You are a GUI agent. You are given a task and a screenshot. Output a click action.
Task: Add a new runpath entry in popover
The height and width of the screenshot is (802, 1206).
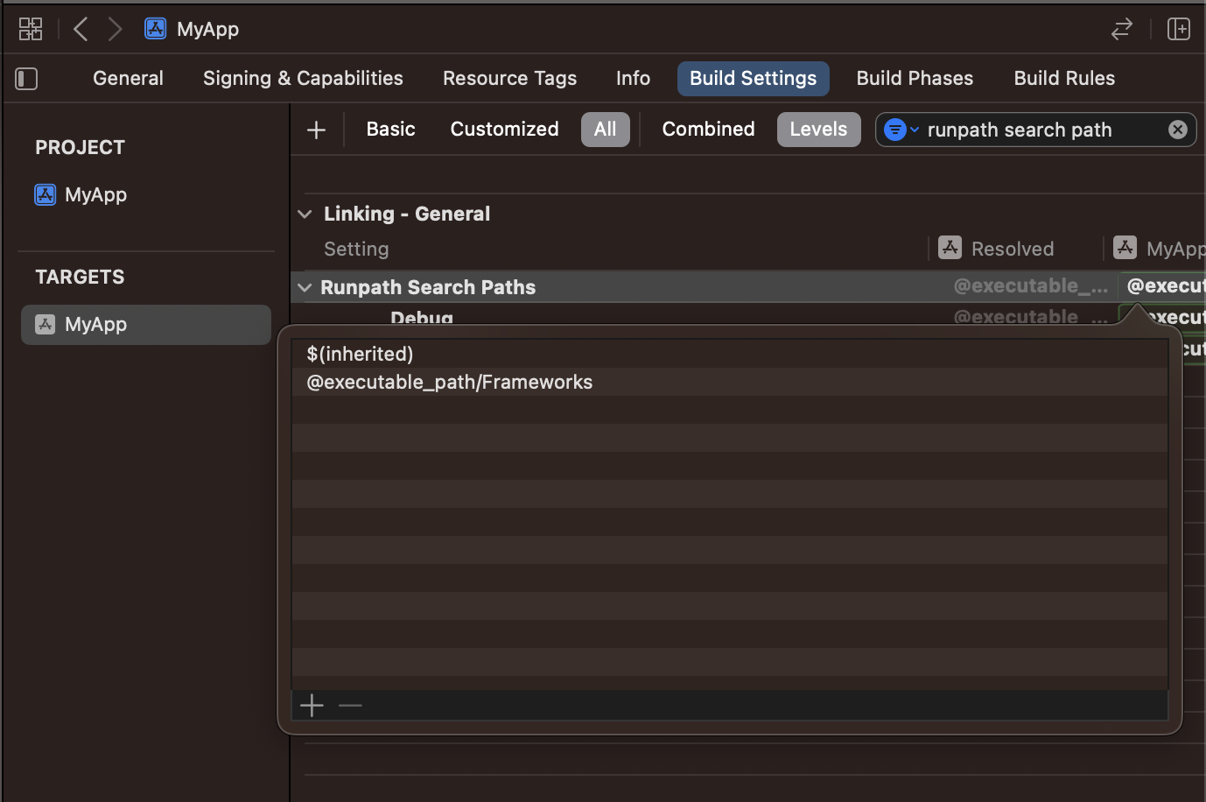click(x=312, y=706)
